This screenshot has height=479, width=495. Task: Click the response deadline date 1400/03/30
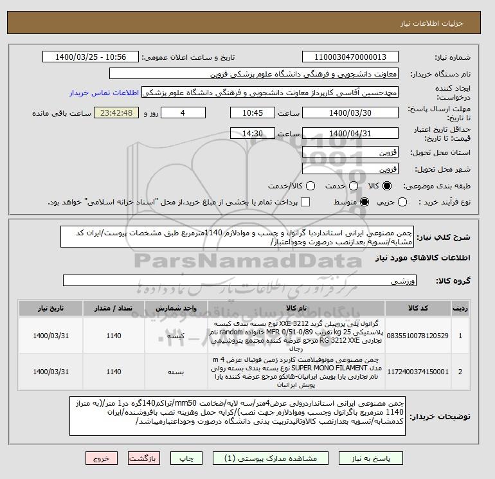pos(350,113)
